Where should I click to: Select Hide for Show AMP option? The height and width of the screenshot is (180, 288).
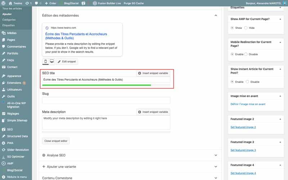point(246,28)
